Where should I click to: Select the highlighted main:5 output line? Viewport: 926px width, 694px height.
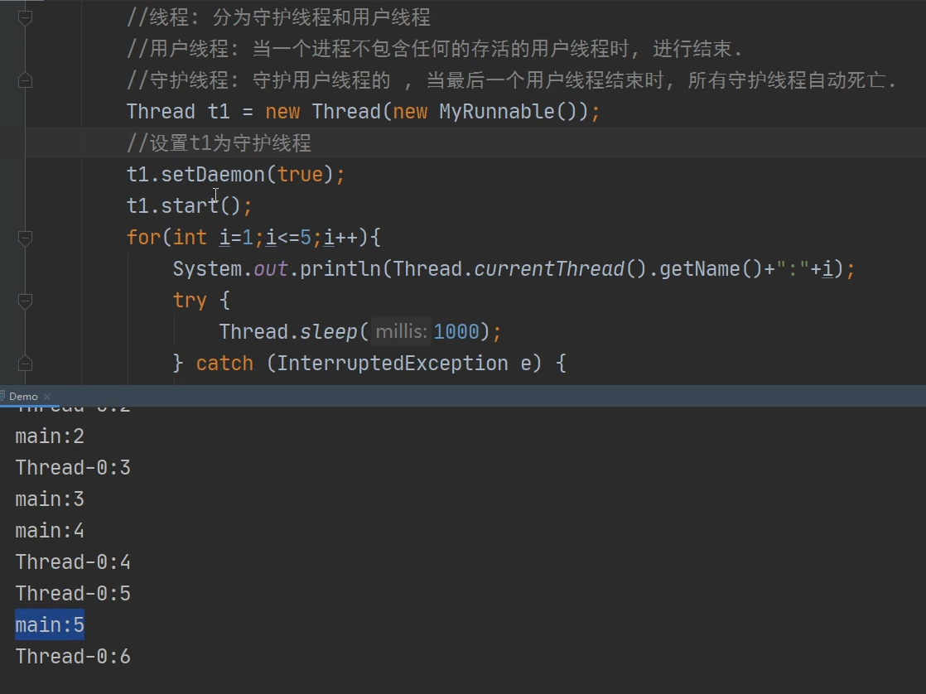tap(48, 624)
